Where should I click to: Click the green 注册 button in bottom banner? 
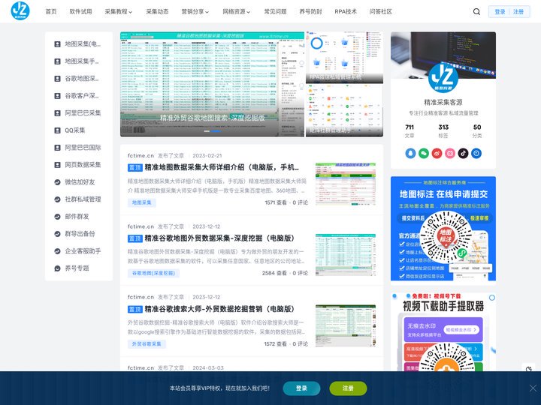coord(348,388)
